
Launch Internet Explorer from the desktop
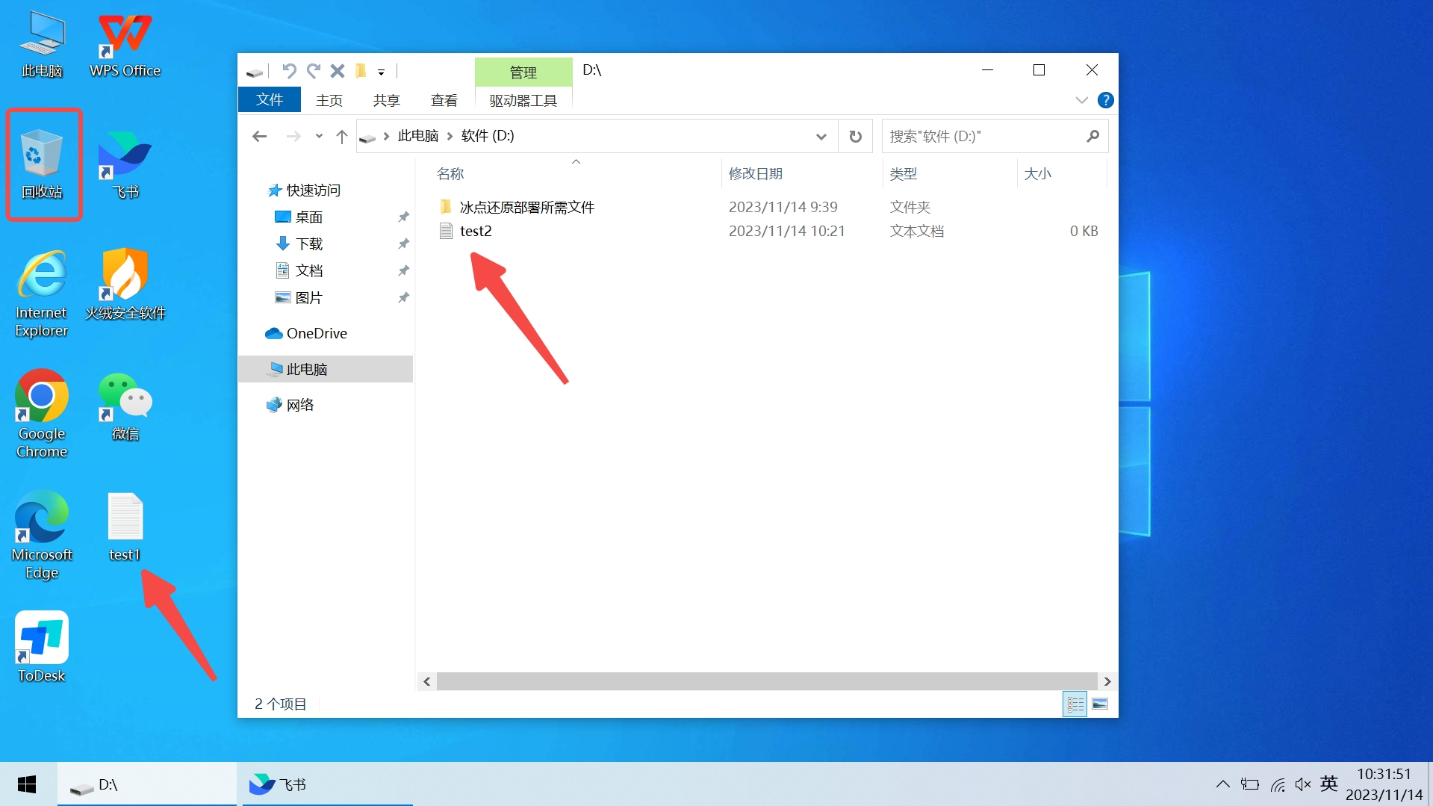pos(42,294)
